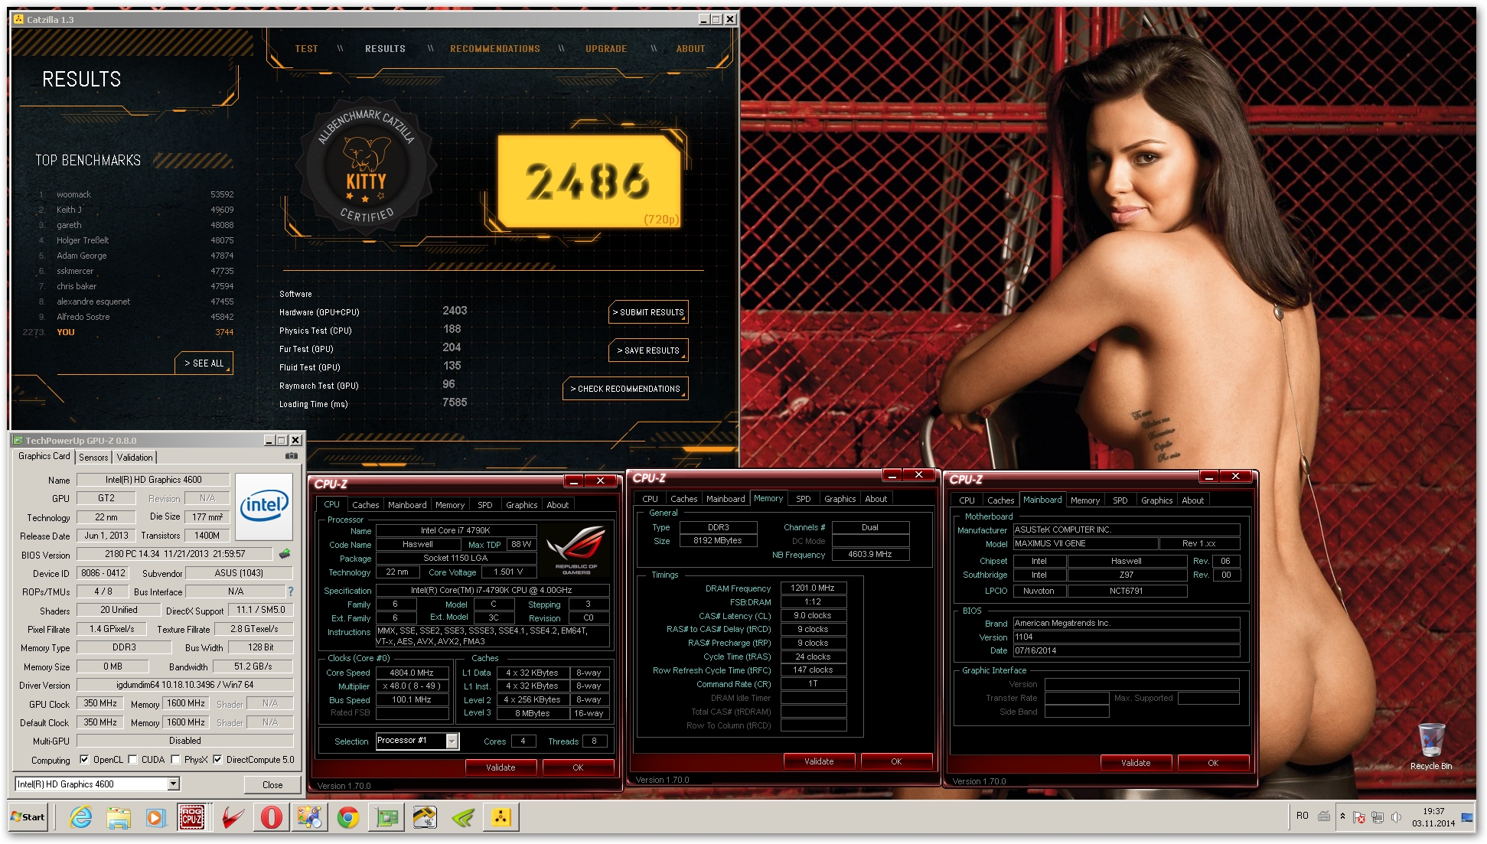Screen dimensions: 1487x844
Task: Open the Intel HD Graphics 4600 device dropdown
Action: tap(173, 784)
